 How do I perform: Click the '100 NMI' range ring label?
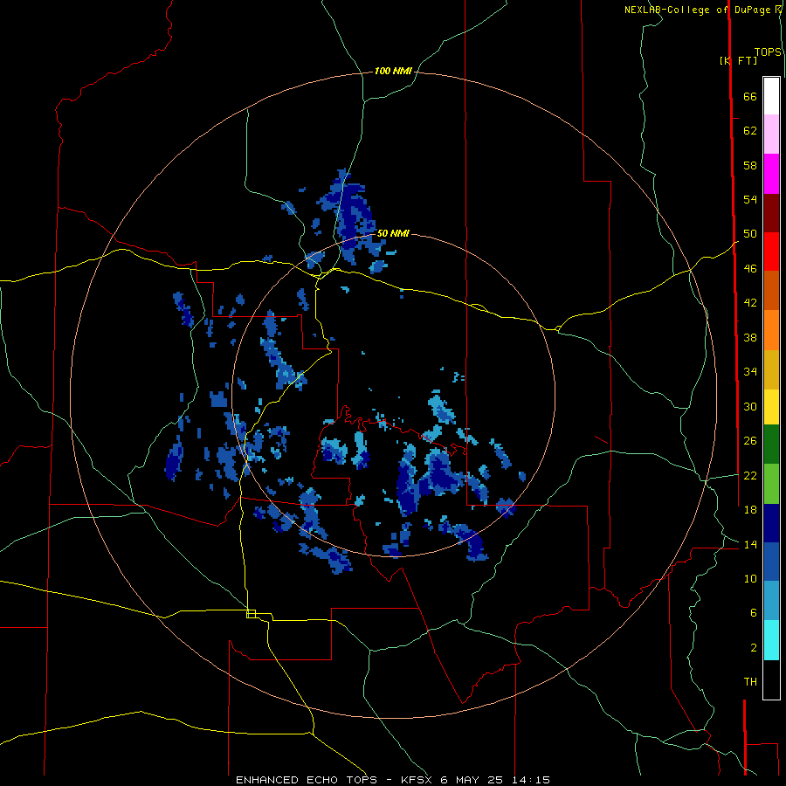click(x=393, y=72)
